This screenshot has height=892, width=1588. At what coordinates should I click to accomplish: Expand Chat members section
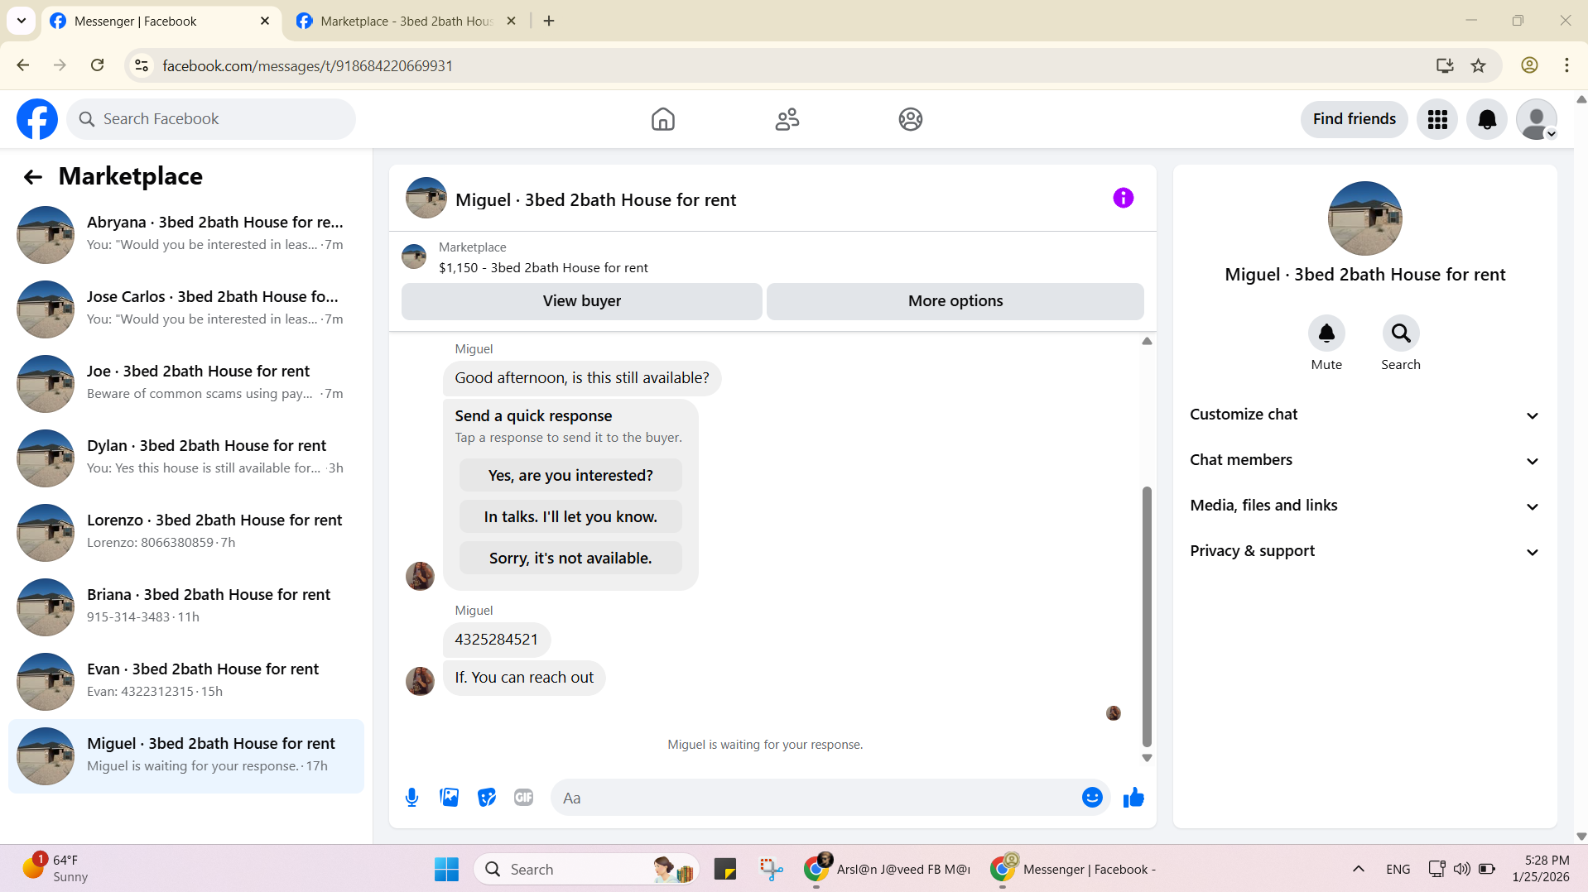(x=1364, y=460)
